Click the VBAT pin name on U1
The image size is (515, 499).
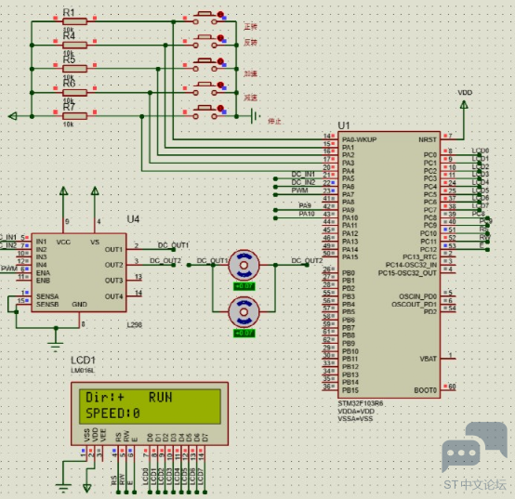click(429, 359)
